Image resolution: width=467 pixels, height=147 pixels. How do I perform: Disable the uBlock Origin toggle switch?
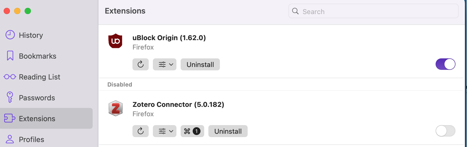(445, 64)
